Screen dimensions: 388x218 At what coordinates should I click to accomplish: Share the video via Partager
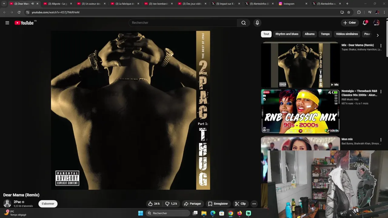point(192,204)
